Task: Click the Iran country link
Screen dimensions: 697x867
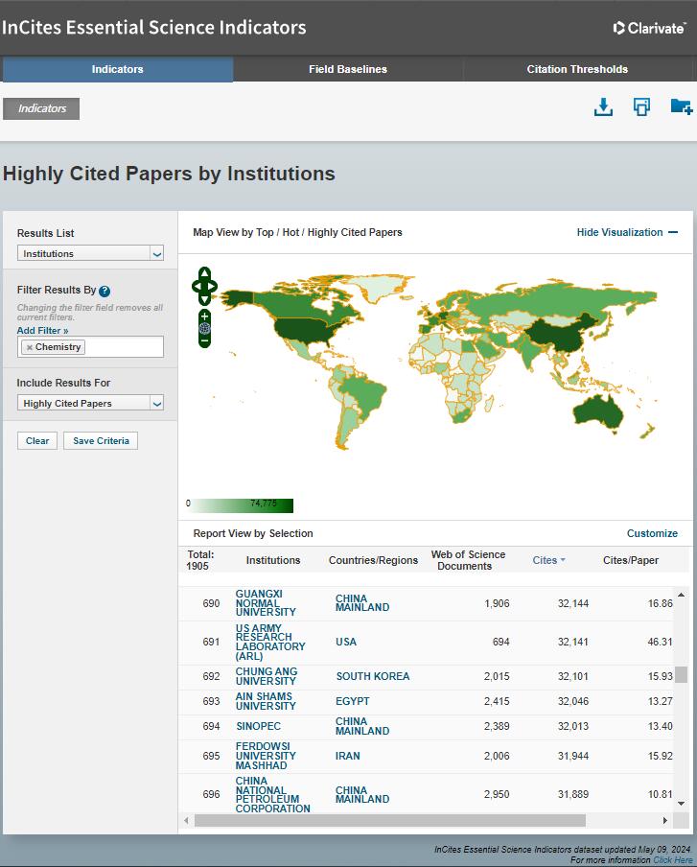Action: [x=347, y=756]
